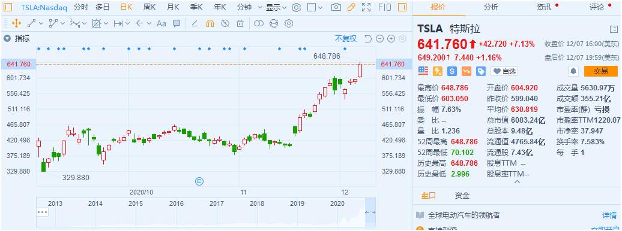Image resolution: width=622 pixels, height=231 pixels.
Task: Open drawing tools settings gear
Action: [289, 23]
